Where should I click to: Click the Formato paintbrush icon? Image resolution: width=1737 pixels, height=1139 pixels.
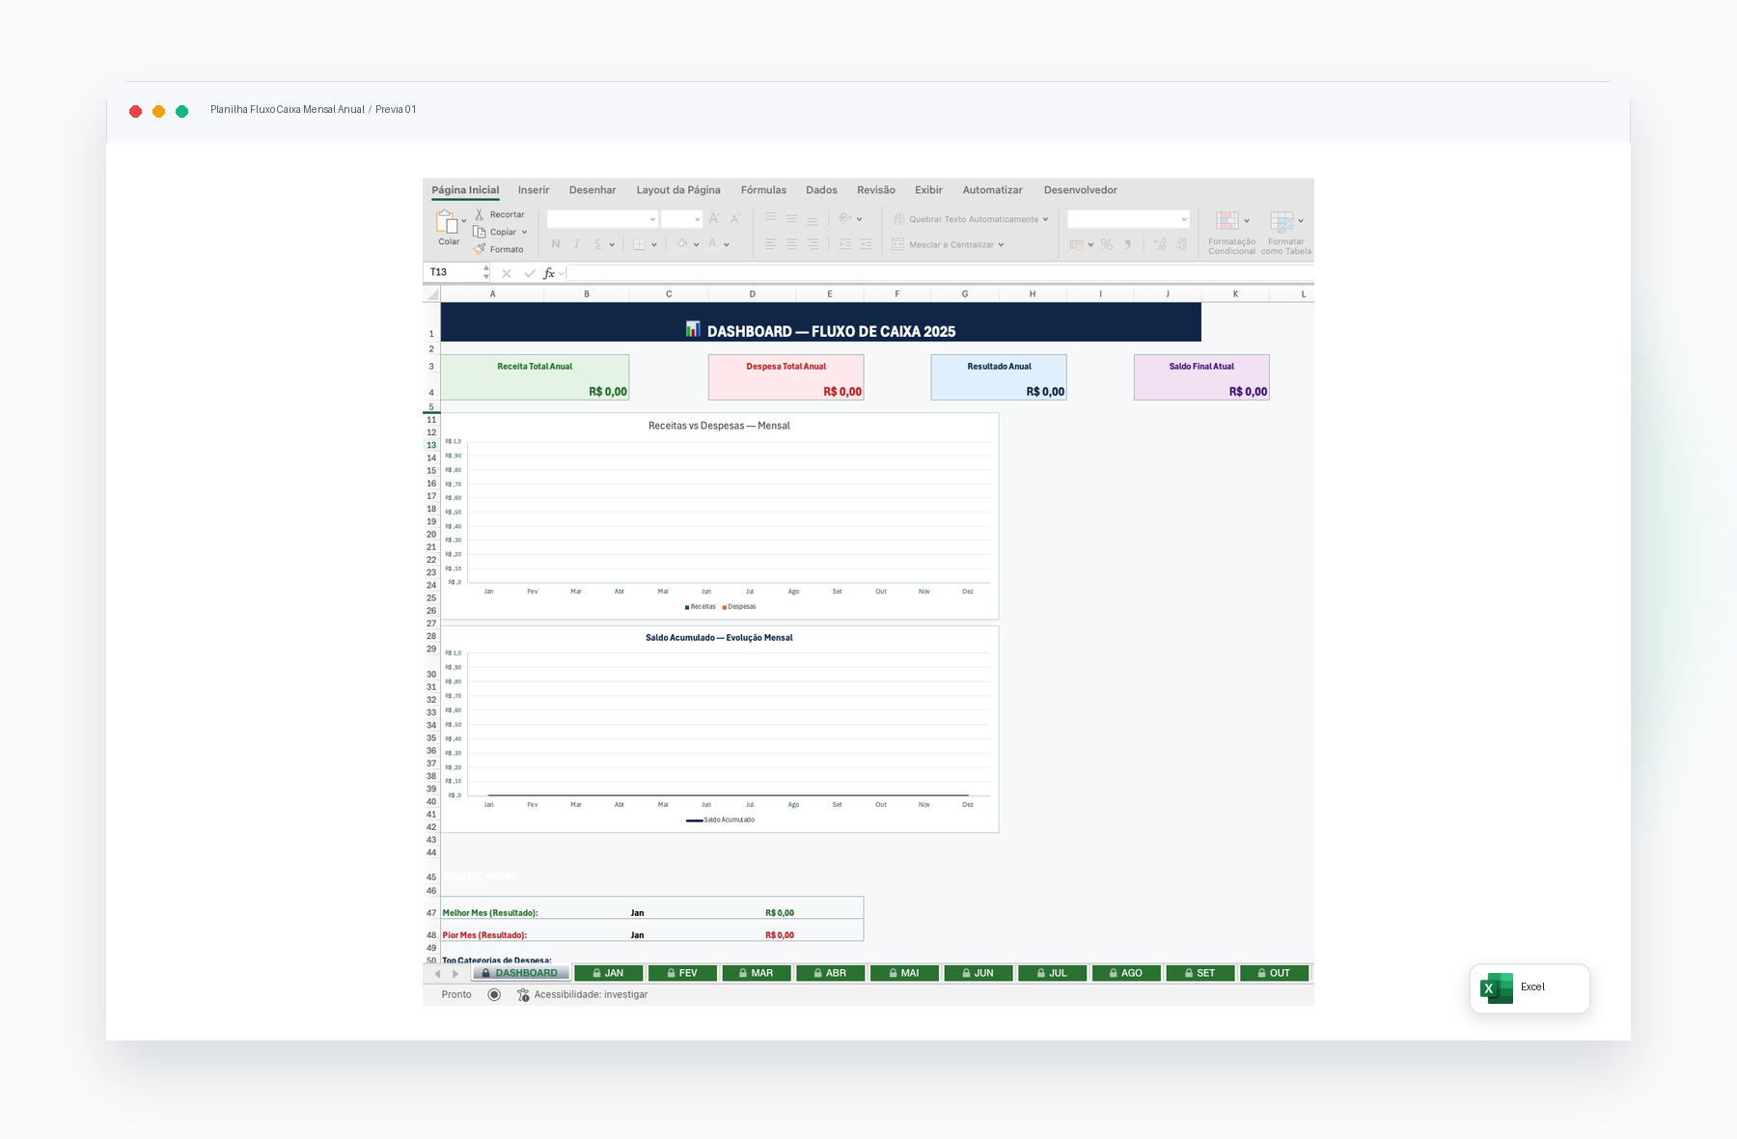tap(480, 249)
